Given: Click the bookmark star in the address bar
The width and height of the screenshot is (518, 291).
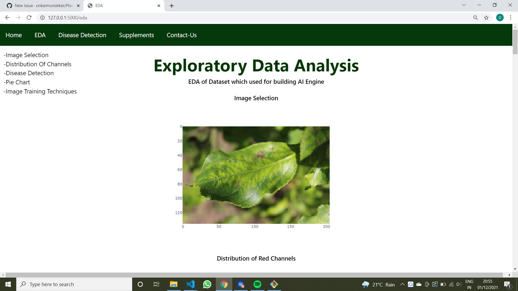Looking at the screenshot, I should click(486, 18).
